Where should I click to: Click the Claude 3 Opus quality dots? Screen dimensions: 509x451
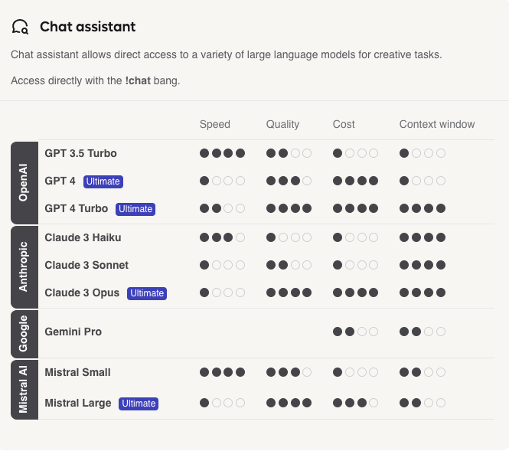tap(289, 292)
